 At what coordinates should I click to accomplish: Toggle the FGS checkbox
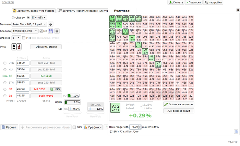point(74,127)
